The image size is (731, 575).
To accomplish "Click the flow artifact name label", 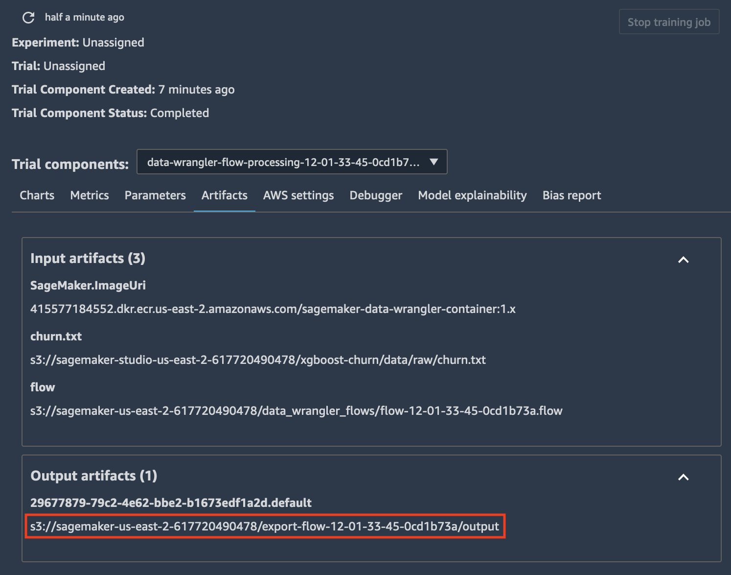I will (43, 387).
